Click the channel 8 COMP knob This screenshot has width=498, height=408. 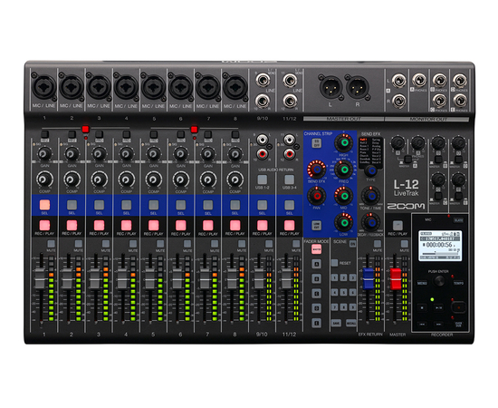(x=235, y=180)
